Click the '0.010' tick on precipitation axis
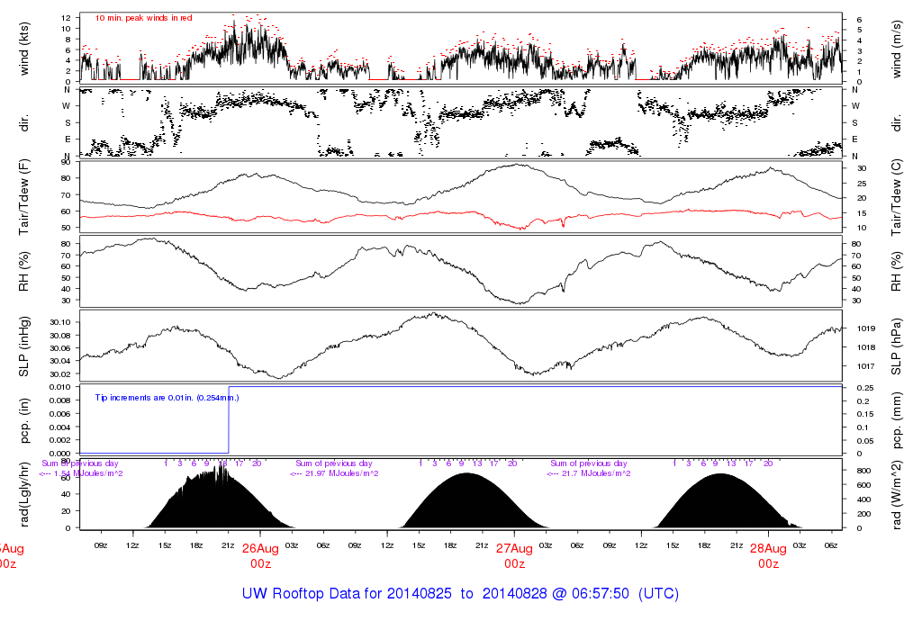 pos(60,387)
